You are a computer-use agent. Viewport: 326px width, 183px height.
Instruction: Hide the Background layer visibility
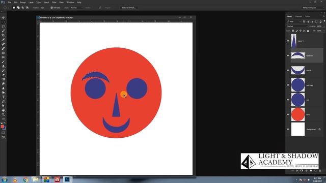288,129
